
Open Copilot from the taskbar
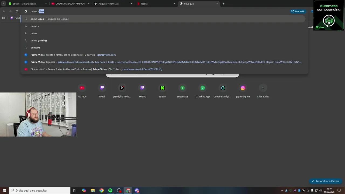click(x=84, y=190)
